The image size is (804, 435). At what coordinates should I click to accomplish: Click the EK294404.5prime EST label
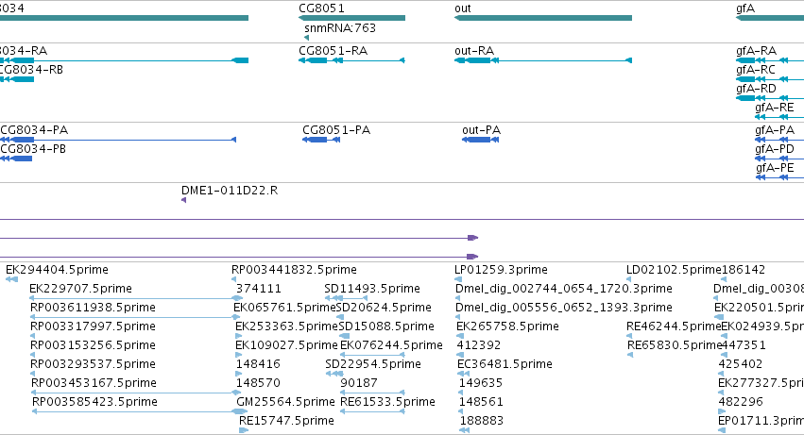57,270
